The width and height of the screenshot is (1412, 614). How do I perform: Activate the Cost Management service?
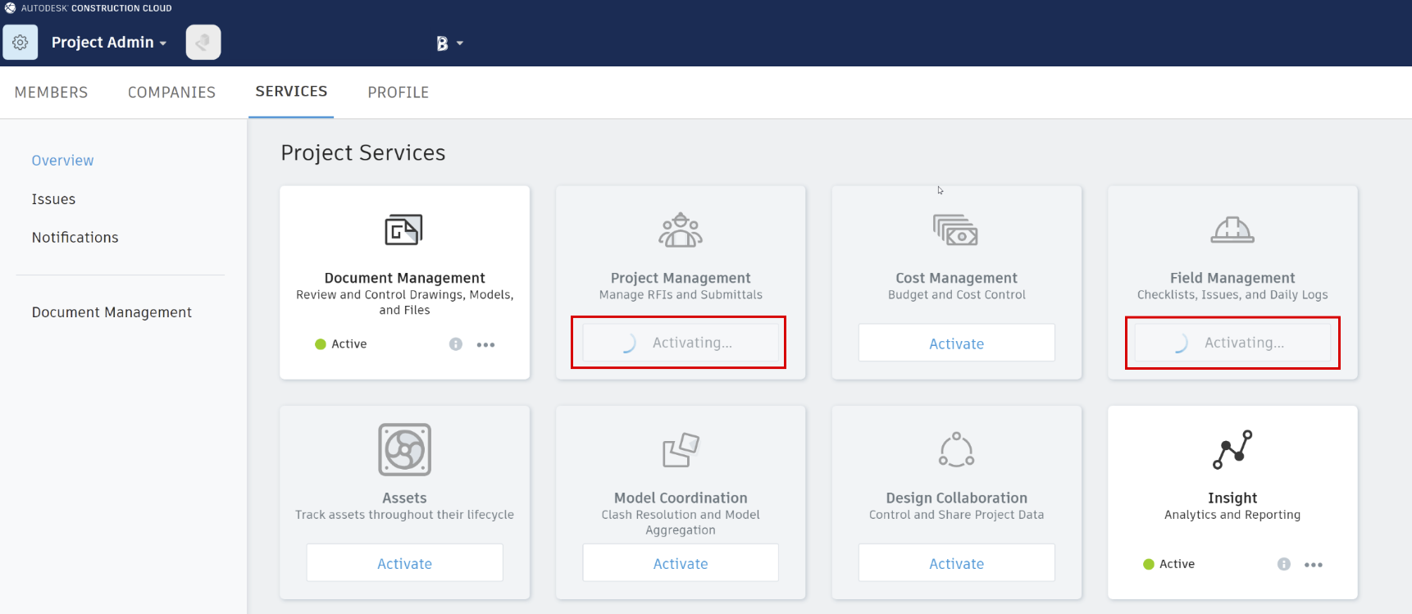tap(957, 343)
